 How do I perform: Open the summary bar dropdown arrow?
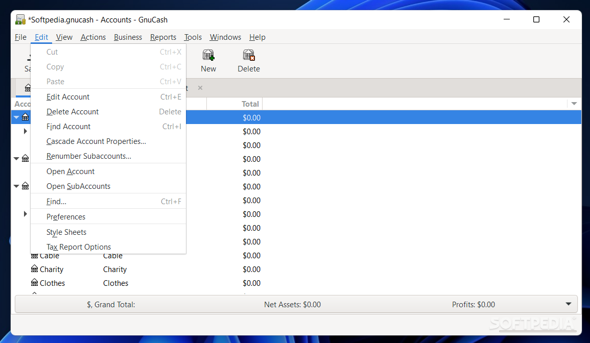tap(568, 304)
